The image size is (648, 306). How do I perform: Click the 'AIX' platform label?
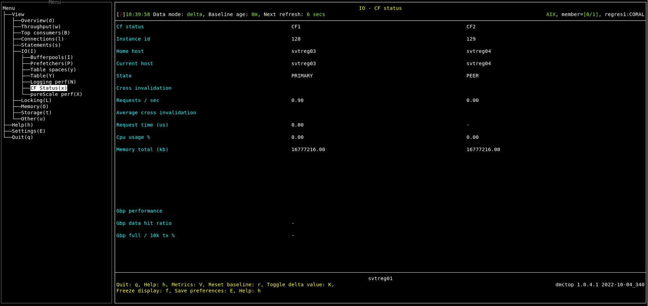551,14
